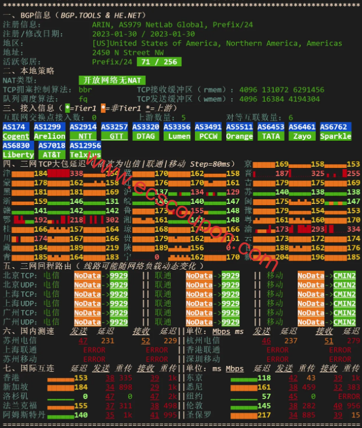Select the 阿姆斯特丹 latency value 140
The image size is (362, 428).
point(81,415)
